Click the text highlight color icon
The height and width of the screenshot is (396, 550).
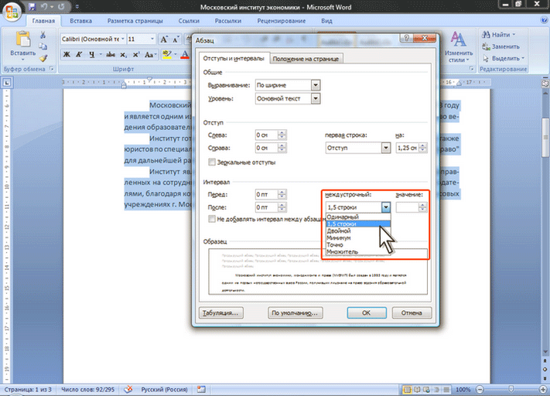click(x=166, y=54)
